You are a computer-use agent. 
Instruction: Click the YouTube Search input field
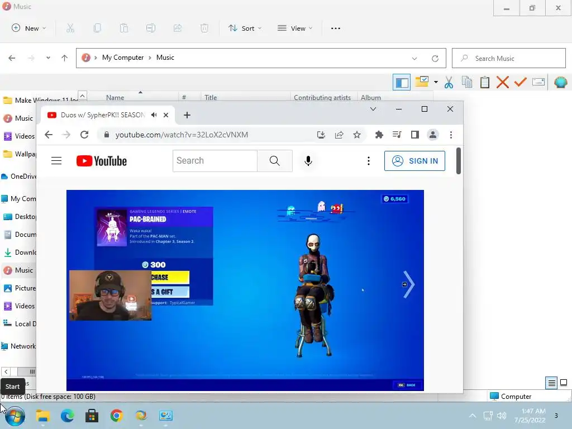coord(215,161)
